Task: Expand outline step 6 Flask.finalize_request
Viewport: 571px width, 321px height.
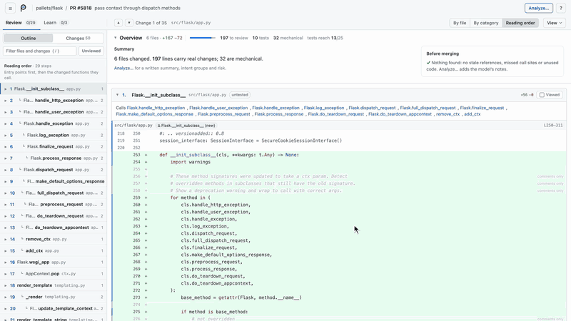Action: click(x=6, y=147)
